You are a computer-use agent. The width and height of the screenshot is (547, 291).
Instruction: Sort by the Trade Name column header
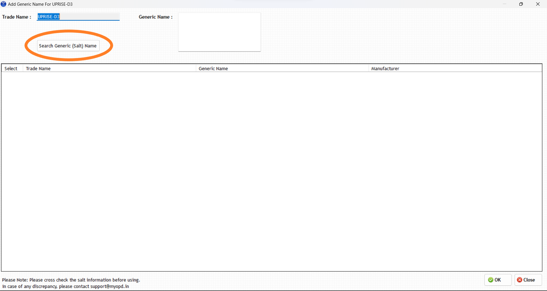tap(38, 69)
